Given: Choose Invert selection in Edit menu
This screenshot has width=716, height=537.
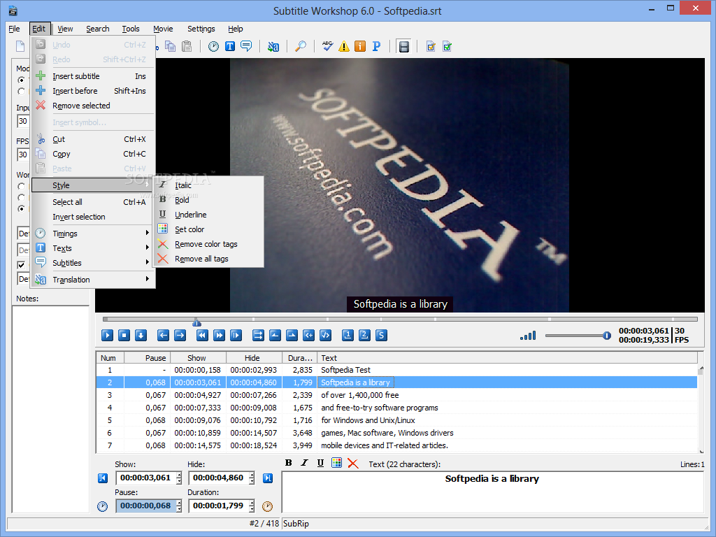Looking at the screenshot, I should coord(93,217).
